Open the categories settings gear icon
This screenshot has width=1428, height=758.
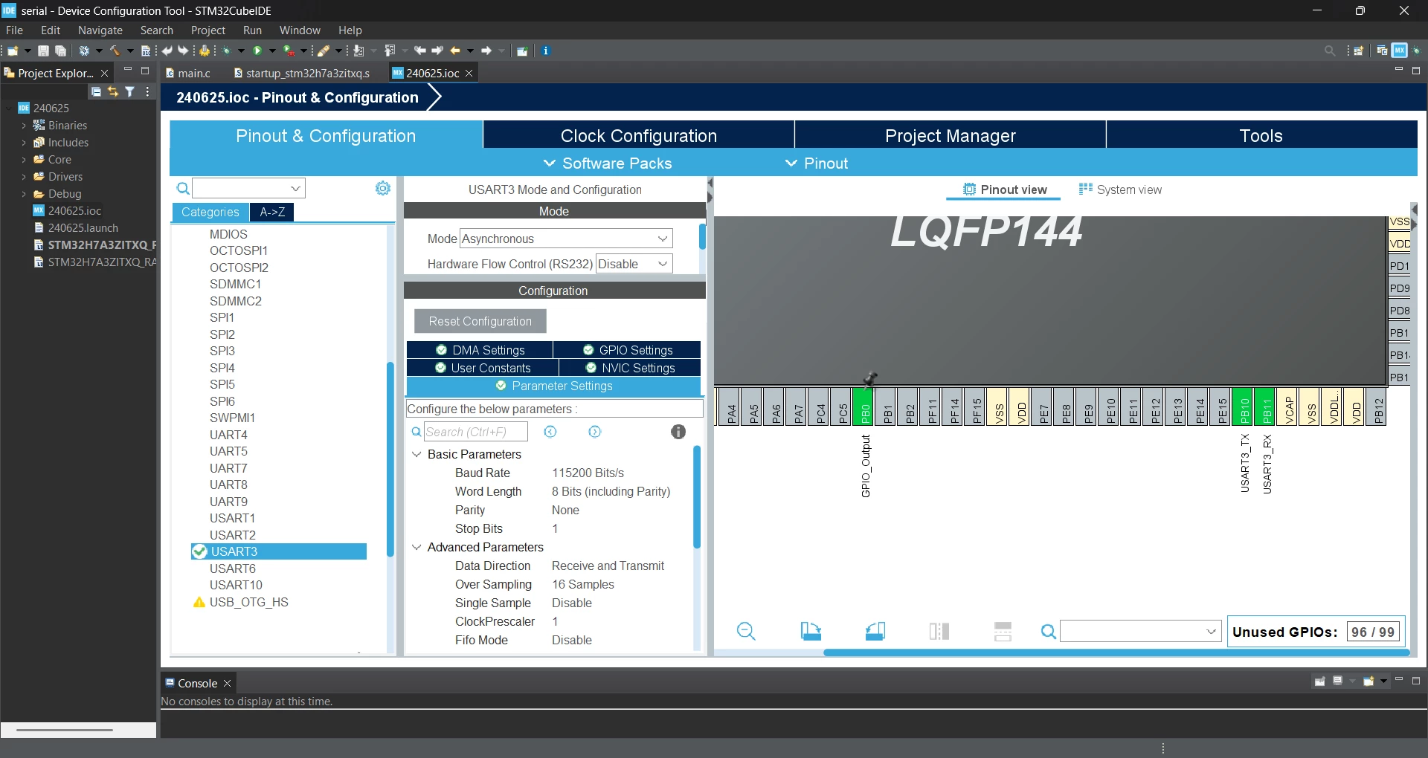(383, 188)
